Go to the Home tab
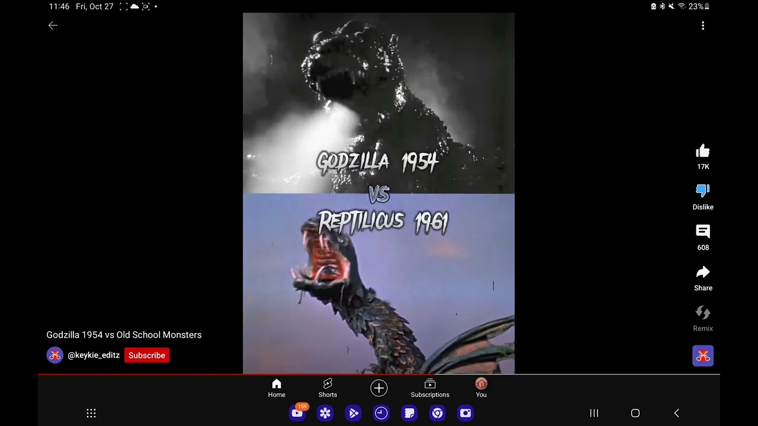Viewport: 758px width, 426px height. [277, 389]
